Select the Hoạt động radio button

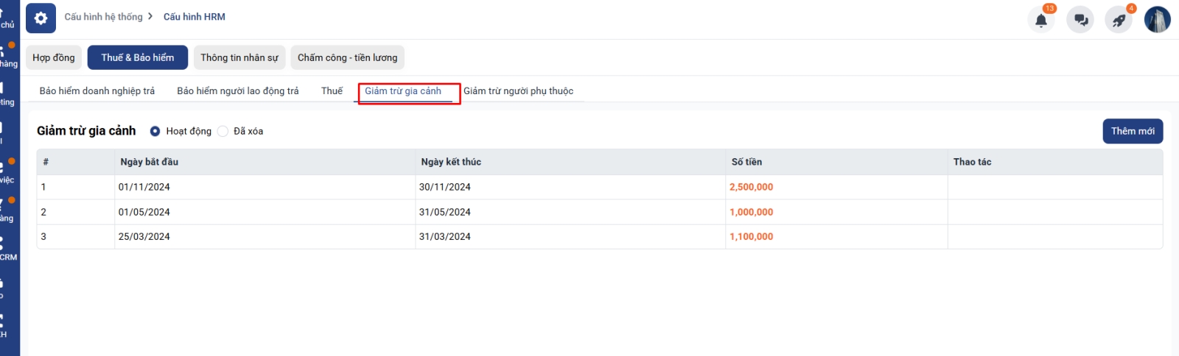pyautogui.click(x=155, y=131)
